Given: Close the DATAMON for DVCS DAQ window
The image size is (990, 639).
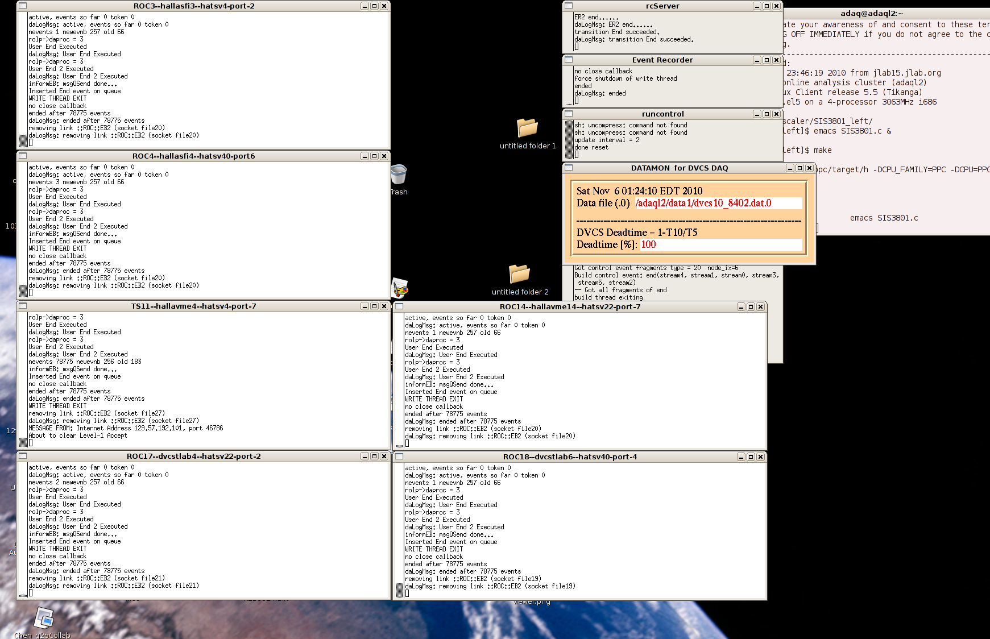Looking at the screenshot, I should point(809,168).
